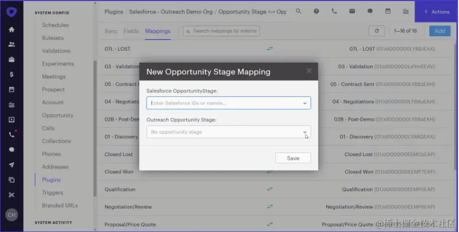Open Rulesets in System Config menu
The height and width of the screenshot is (232, 459).
(x=53, y=38)
